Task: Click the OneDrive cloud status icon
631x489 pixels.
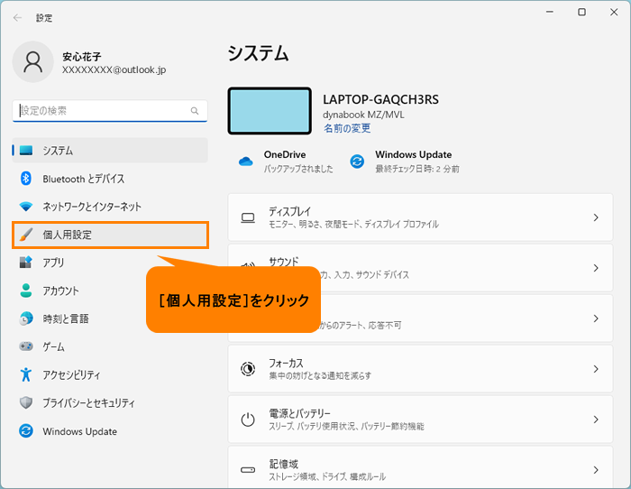Action: pyautogui.click(x=245, y=161)
